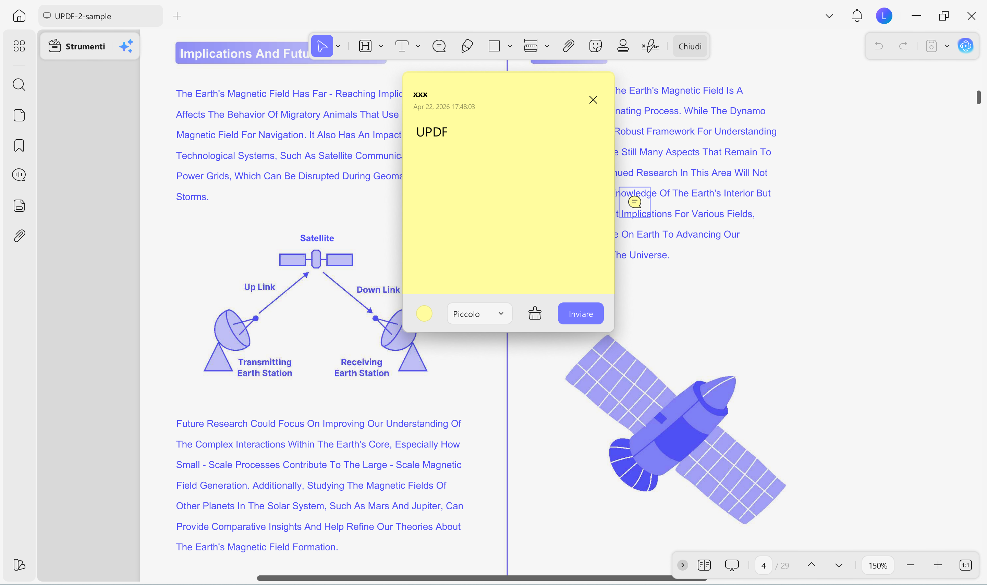
Task: Open the form fields panel icon in sidebar
Action: coord(19,206)
